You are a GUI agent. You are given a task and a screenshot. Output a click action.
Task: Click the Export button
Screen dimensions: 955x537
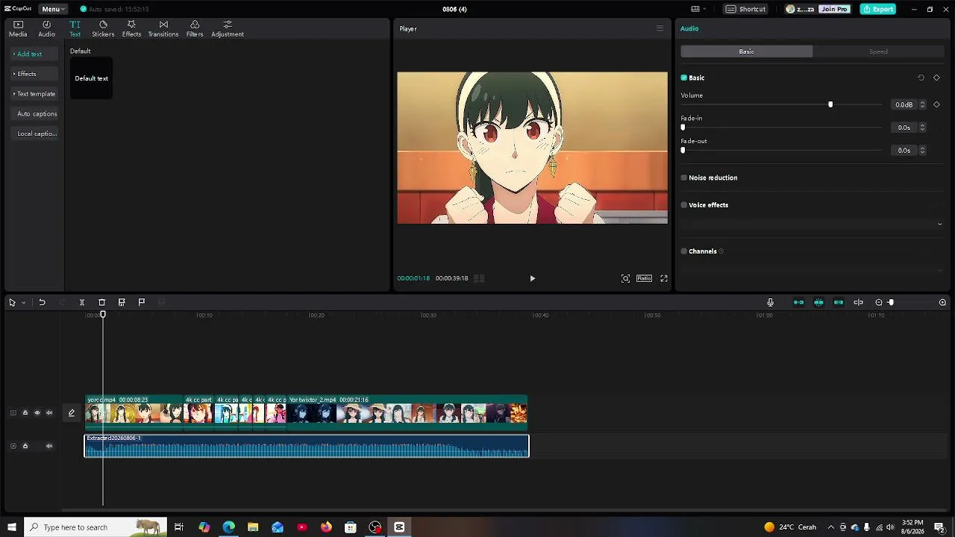tap(878, 9)
